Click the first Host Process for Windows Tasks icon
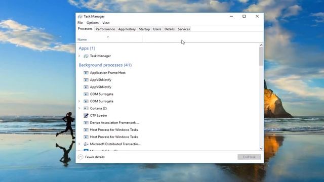324x182 pixels. pos(86,129)
